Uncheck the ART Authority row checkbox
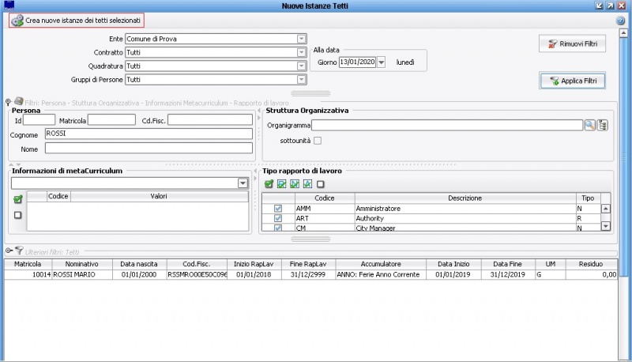The image size is (632, 362). pos(277,218)
